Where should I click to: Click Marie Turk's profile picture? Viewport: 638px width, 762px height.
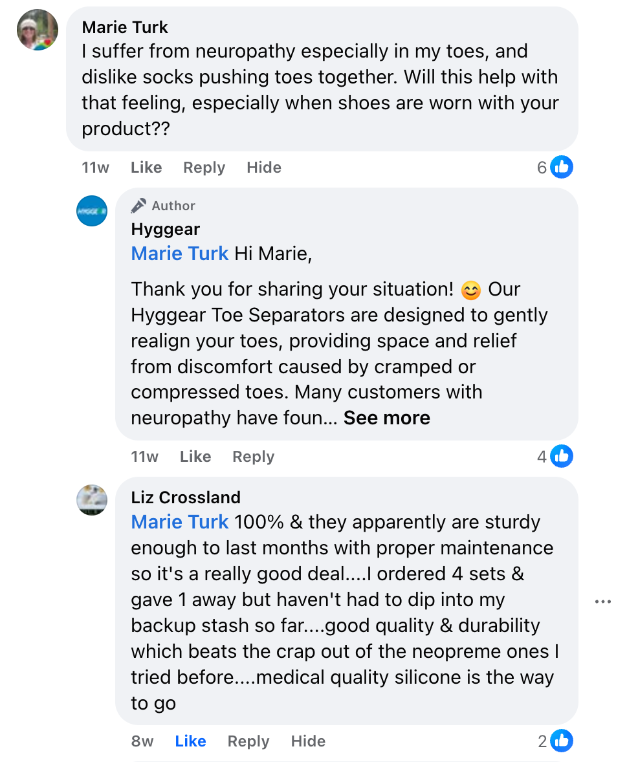[x=38, y=30]
